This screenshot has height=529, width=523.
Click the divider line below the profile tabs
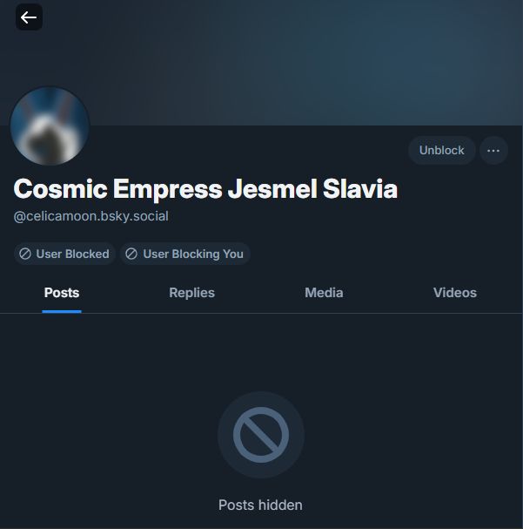(261, 314)
